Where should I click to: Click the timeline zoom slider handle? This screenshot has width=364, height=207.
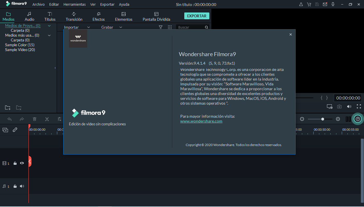(323, 119)
